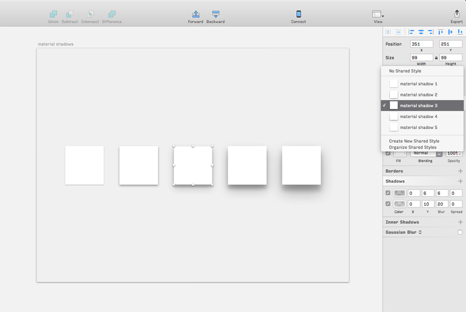Open second shadow color swatch

[x=400, y=204]
